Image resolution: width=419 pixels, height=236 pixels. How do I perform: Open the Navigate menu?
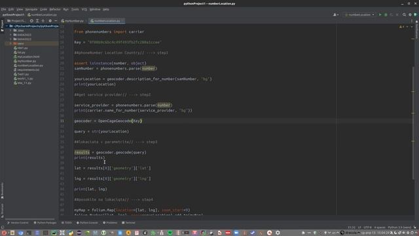click(31, 9)
